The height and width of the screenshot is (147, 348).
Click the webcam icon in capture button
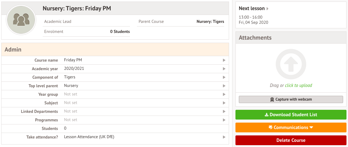coord(272,99)
